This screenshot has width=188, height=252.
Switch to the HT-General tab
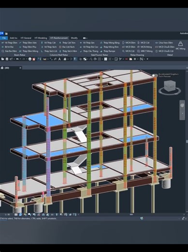click(26, 38)
